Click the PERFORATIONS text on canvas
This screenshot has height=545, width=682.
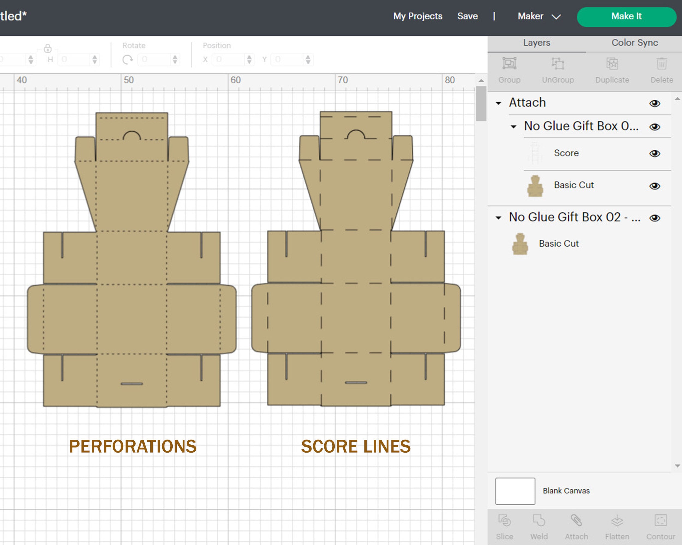(x=133, y=446)
